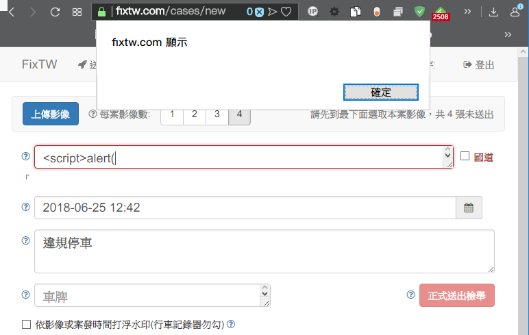Image resolution: width=529 pixels, height=335 pixels.
Task: Open the speed dial grid icon
Action: coord(77,12)
